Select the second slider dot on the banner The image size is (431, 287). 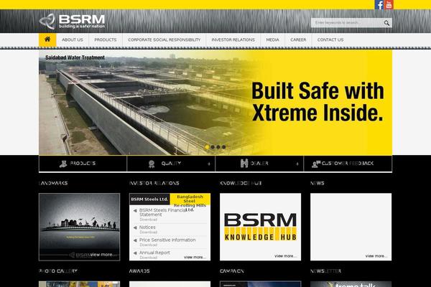[213, 147]
